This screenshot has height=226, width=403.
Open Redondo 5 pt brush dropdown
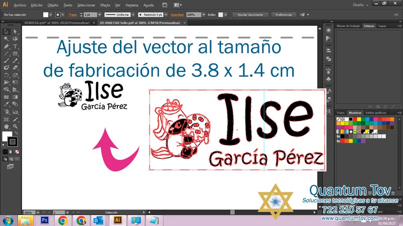point(166,15)
